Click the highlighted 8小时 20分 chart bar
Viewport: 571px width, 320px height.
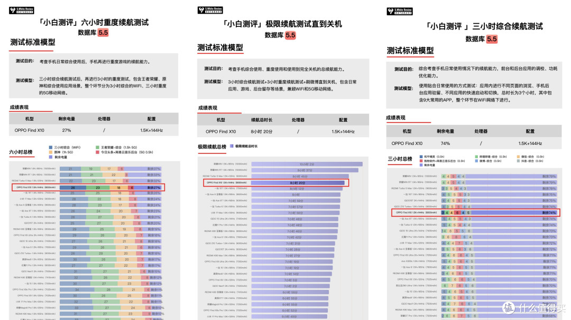(298, 183)
